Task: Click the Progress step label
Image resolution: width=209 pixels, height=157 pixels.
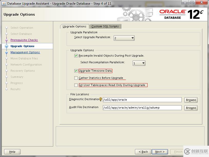Action: click(17, 83)
